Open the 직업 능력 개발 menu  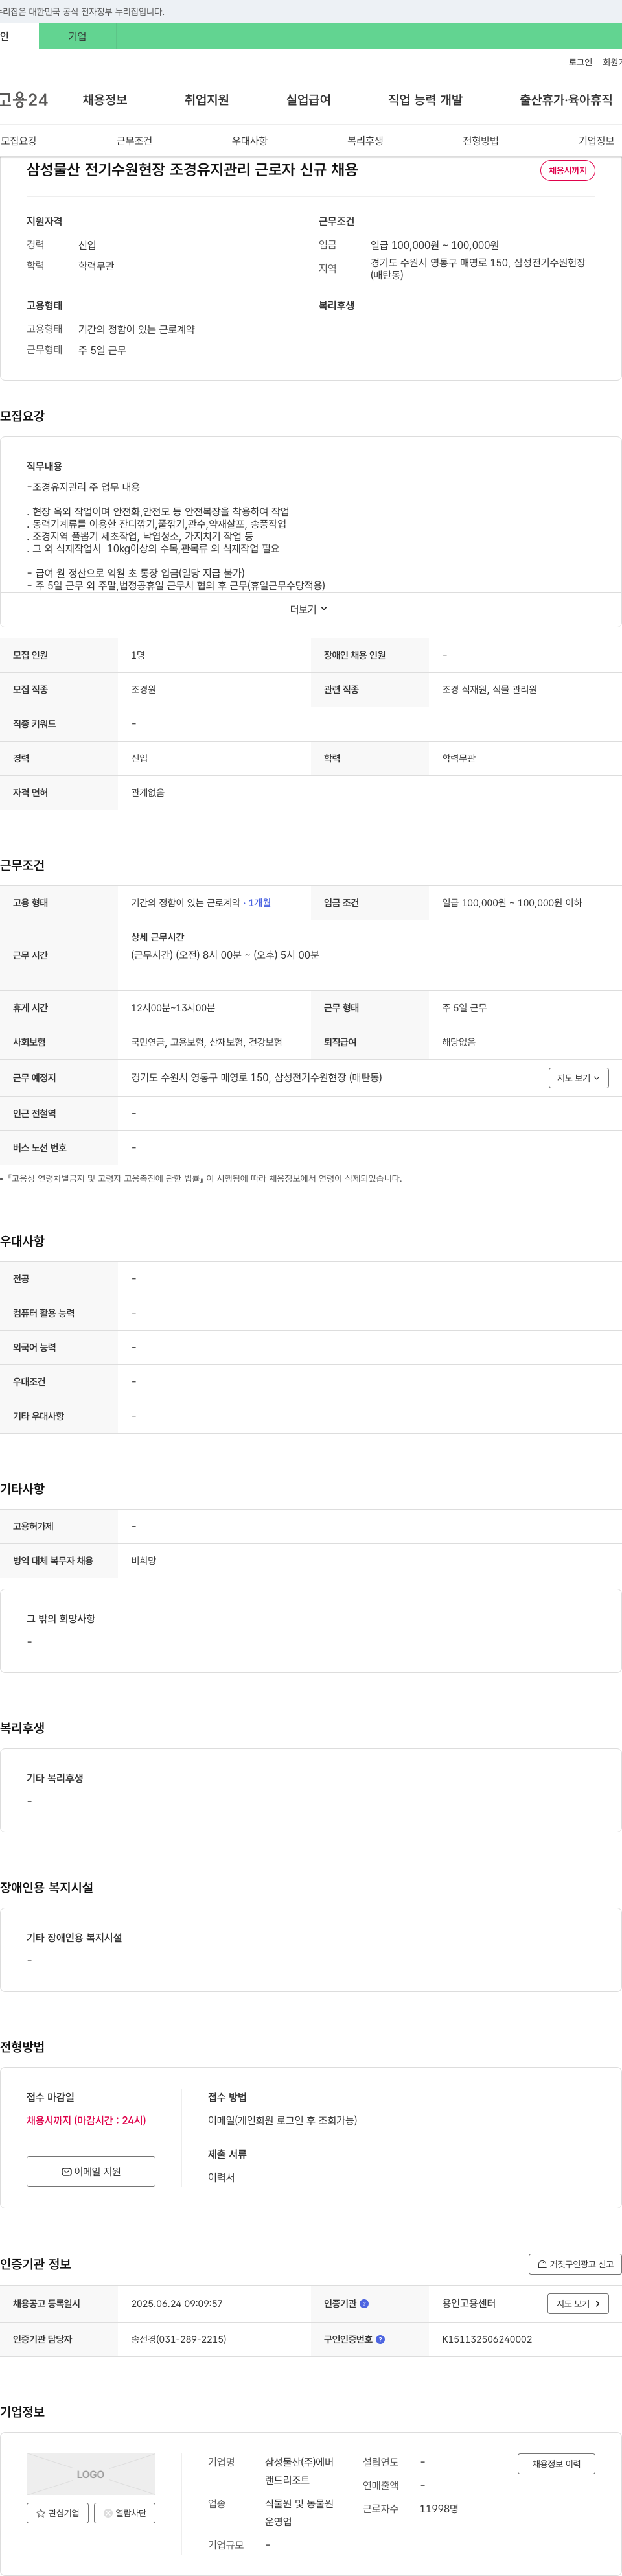tap(425, 100)
